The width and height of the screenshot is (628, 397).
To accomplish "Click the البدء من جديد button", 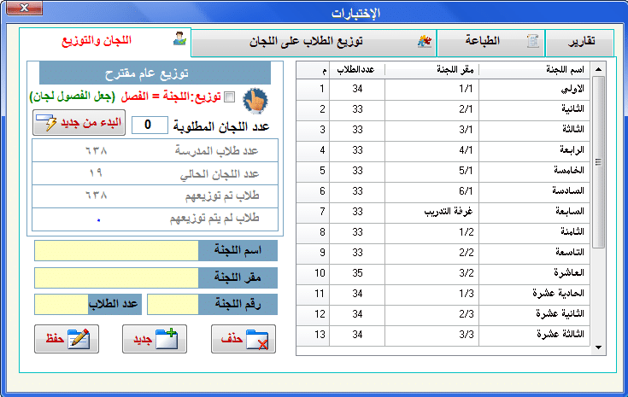I will click(79, 123).
